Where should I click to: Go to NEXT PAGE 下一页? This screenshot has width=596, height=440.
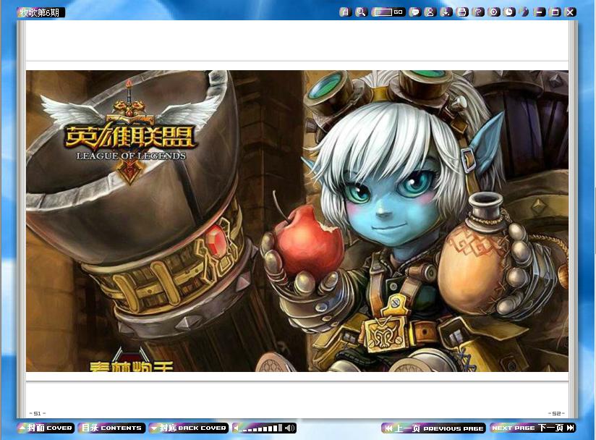tap(532, 428)
